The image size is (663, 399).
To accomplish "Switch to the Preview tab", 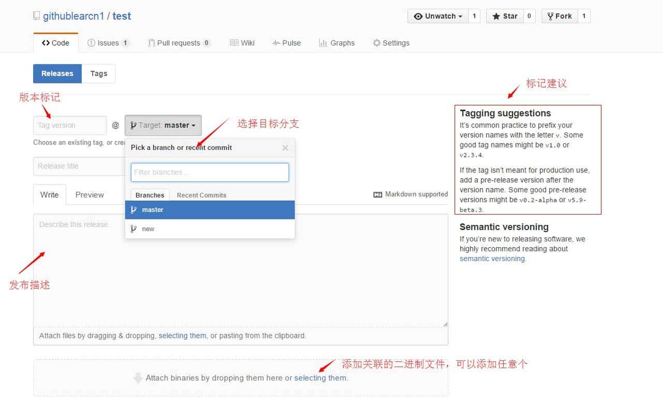I will pyautogui.click(x=90, y=195).
